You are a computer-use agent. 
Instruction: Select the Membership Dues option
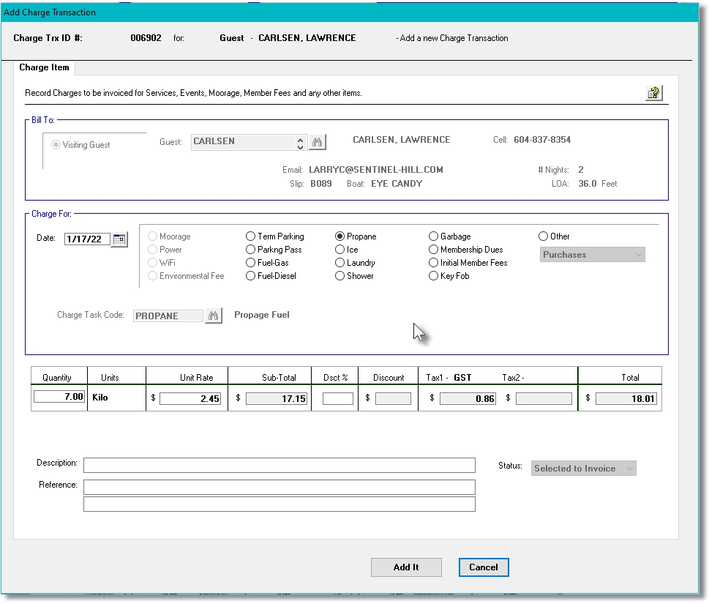[433, 249]
